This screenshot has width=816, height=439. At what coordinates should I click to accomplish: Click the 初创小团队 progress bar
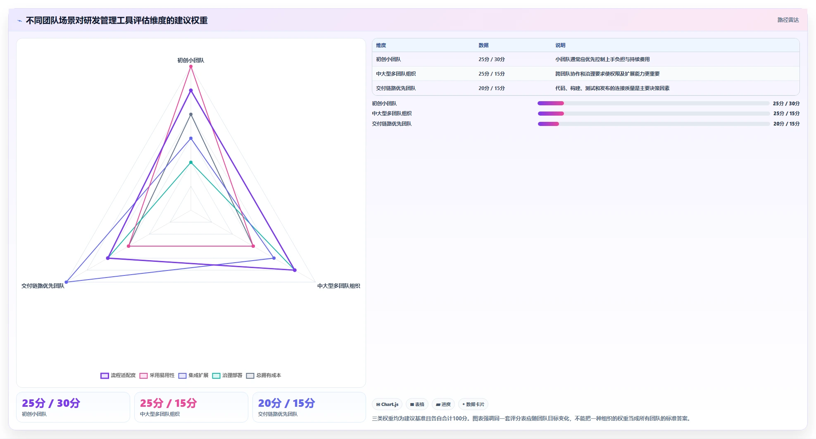(653, 103)
